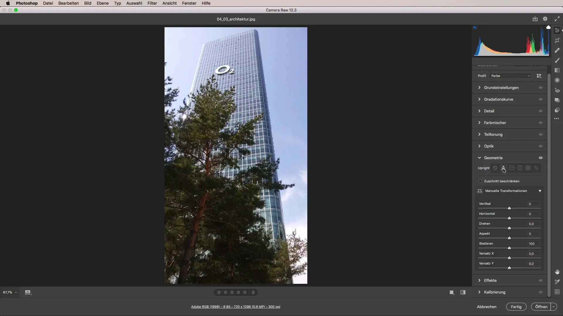563x316 pixels.
Task: Toggle the filmstrip display icon
Action: point(28,292)
